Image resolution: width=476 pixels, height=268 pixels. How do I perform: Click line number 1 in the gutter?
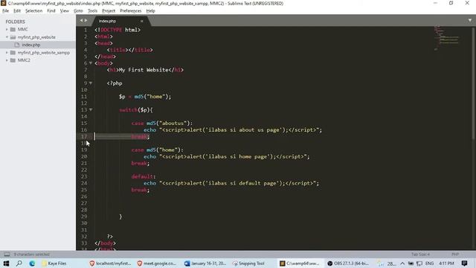(x=86, y=30)
